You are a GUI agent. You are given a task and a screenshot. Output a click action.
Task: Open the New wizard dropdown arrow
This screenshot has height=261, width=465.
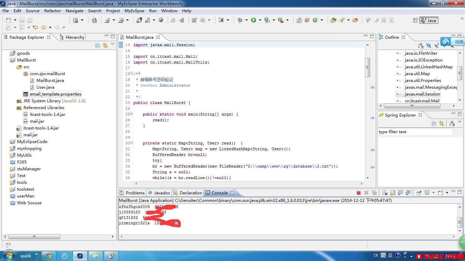pos(15,20)
